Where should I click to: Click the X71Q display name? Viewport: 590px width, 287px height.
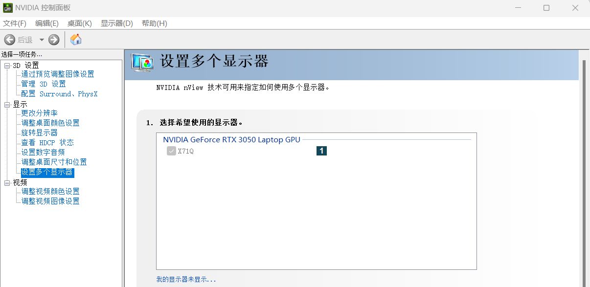click(186, 152)
